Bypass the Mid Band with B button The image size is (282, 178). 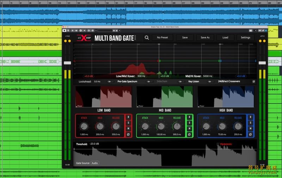(189, 117)
